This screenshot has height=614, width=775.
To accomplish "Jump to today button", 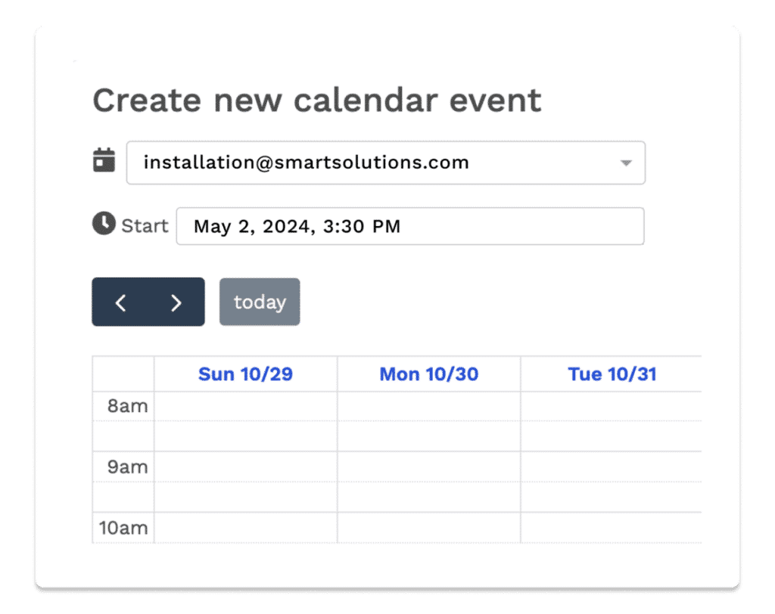I will (x=260, y=302).
